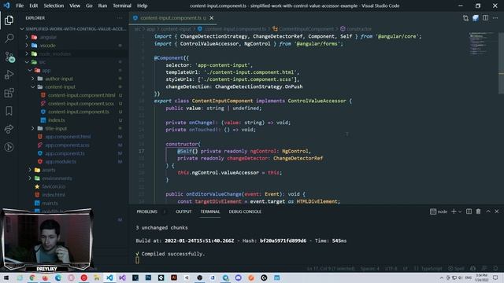The width and height of the screenshot is (504, 283).
Task: Open the Edit menu
Action: coord(33,6)
